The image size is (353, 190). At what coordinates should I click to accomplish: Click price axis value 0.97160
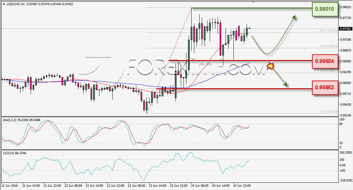345,40
